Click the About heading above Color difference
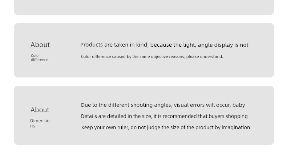 tap(40, 45)
